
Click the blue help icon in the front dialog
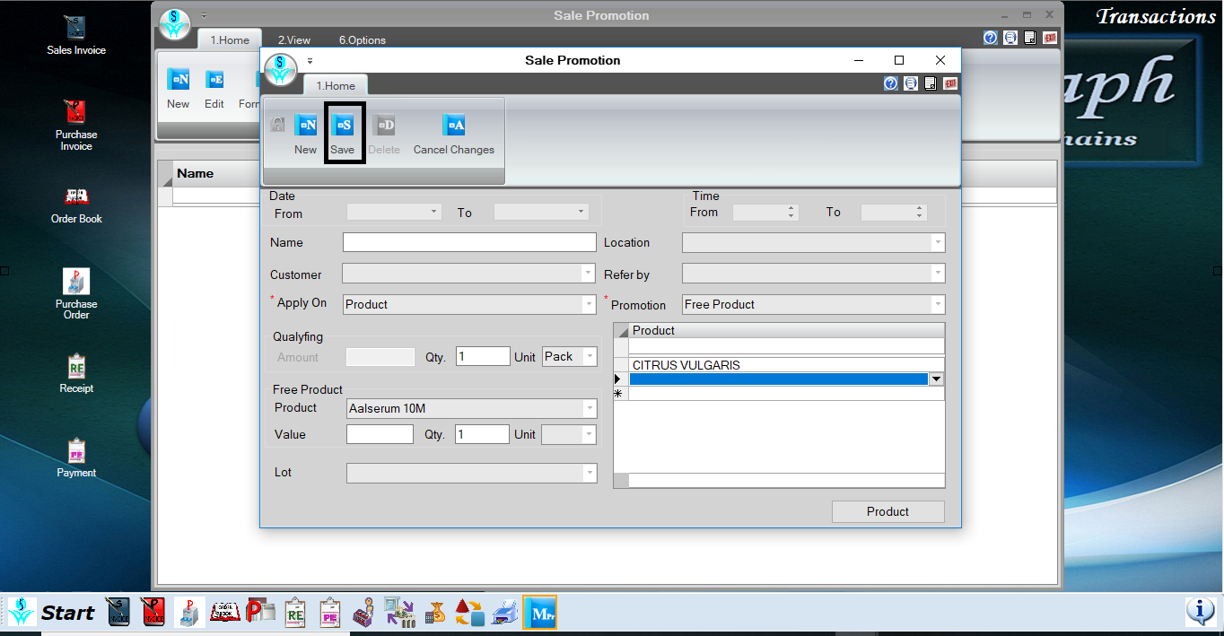coord(891,83)
